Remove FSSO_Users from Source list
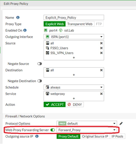 pyautogui.click(x=101, y=48)
